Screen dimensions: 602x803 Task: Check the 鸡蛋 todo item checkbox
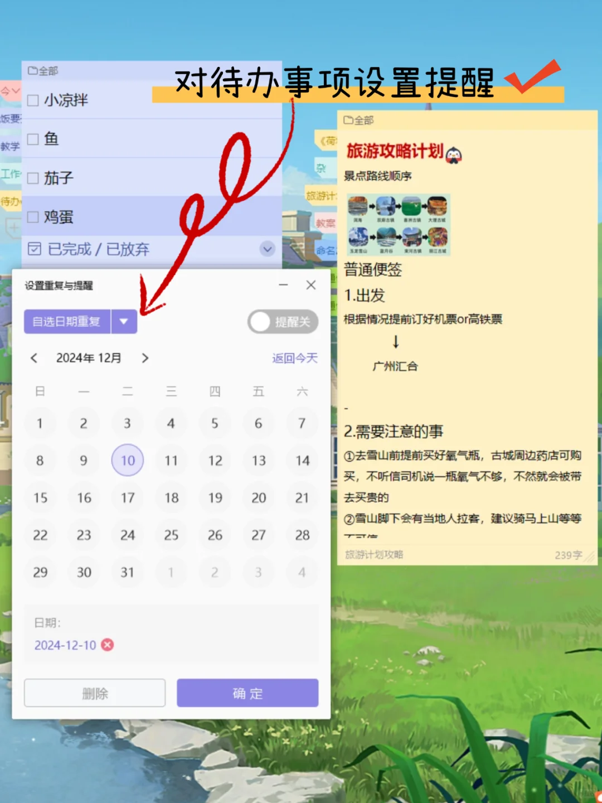(x=32, y=216)
